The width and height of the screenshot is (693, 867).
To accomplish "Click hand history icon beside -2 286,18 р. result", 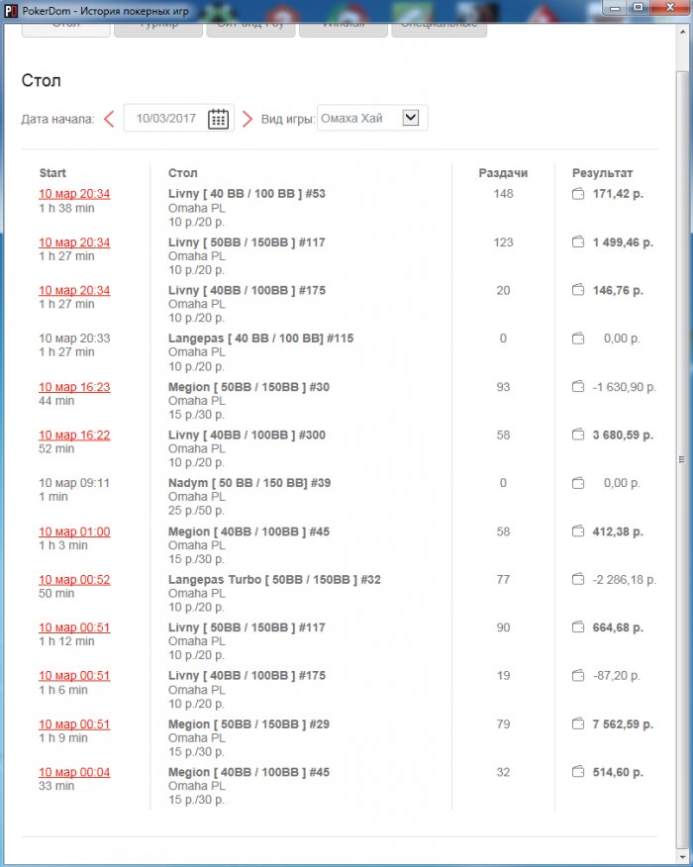I will tap(578, 580).
